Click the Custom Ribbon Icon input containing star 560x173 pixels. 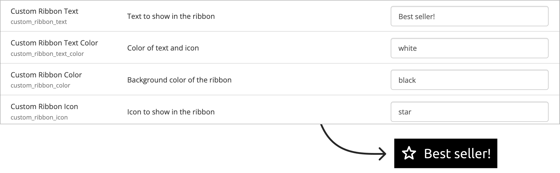(469, 112)
